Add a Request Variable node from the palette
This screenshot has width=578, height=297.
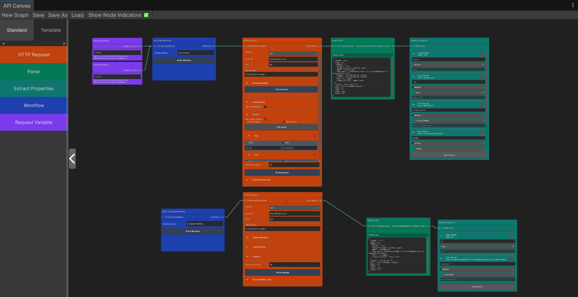pyautogui.click(x=34, y=122)
